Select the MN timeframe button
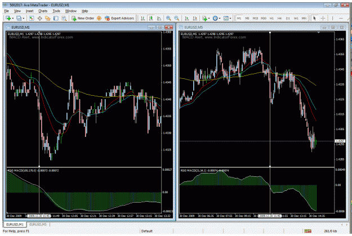 point(304,18)
